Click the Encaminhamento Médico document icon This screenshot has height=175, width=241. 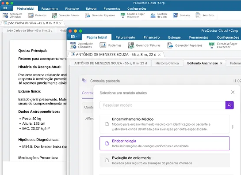pyautogui.click(x=107, y=124)
